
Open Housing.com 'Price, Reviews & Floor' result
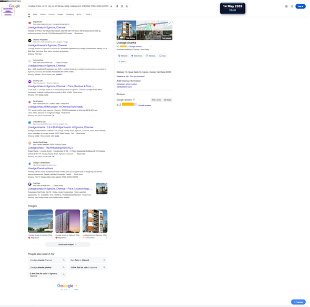pos(61,86)
